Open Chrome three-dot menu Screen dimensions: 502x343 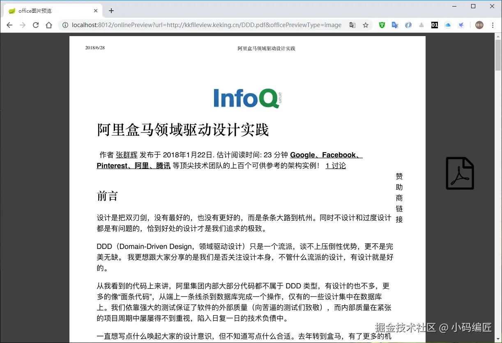pyautogui.click(x=493, y=25)
